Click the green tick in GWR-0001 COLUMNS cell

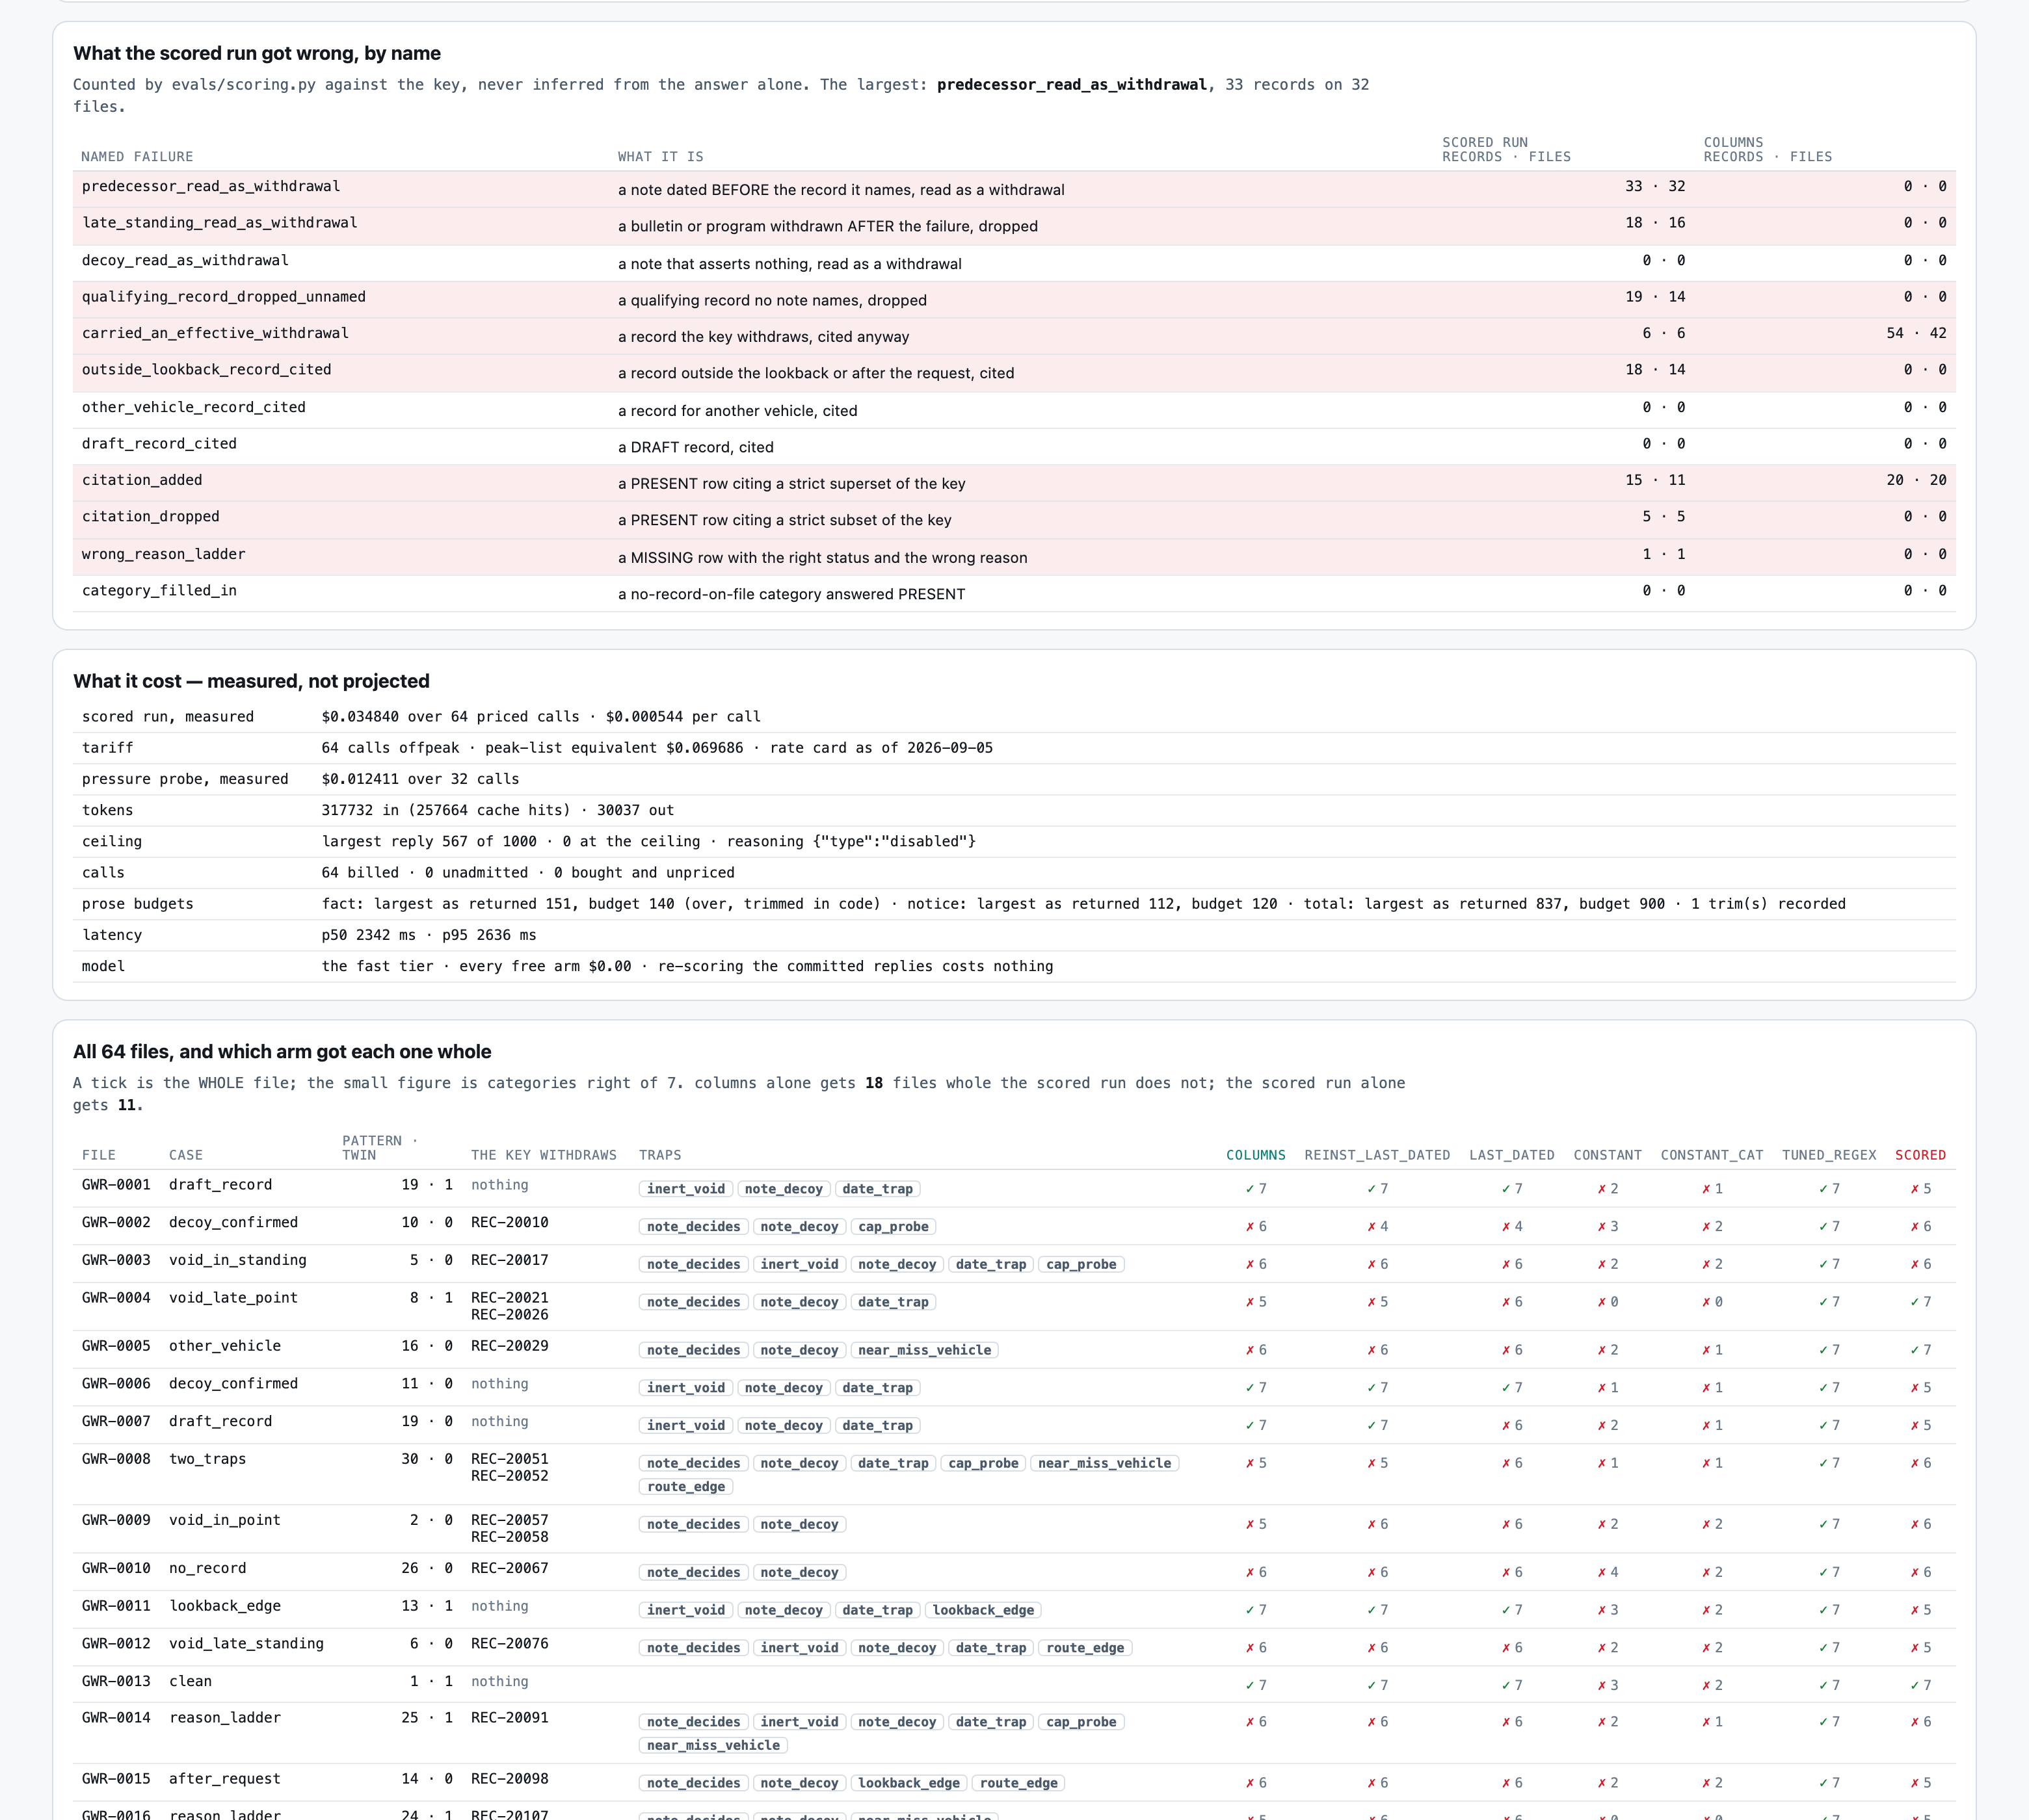1250,1189
